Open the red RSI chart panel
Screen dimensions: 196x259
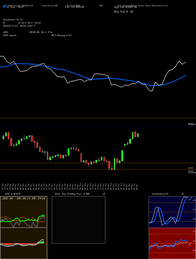[172, 243]
